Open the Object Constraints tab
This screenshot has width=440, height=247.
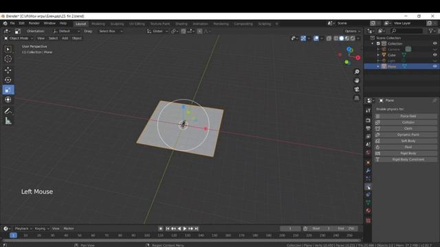point(368,195)
